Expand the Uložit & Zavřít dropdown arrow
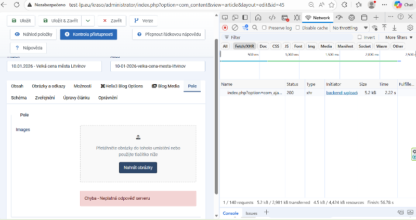416x220 pixels. click(88, 21)
